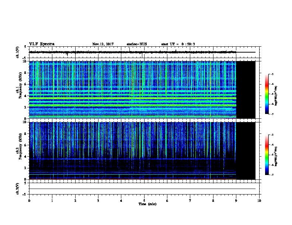Click the "9" tick on the time axis
Image resolution: width=292 pixels, height=225 pixels.
[236, 200]
